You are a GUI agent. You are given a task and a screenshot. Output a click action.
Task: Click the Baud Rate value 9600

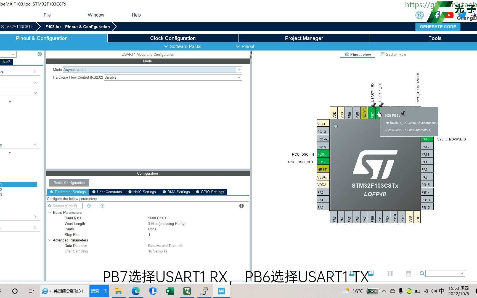pos(157,218)
